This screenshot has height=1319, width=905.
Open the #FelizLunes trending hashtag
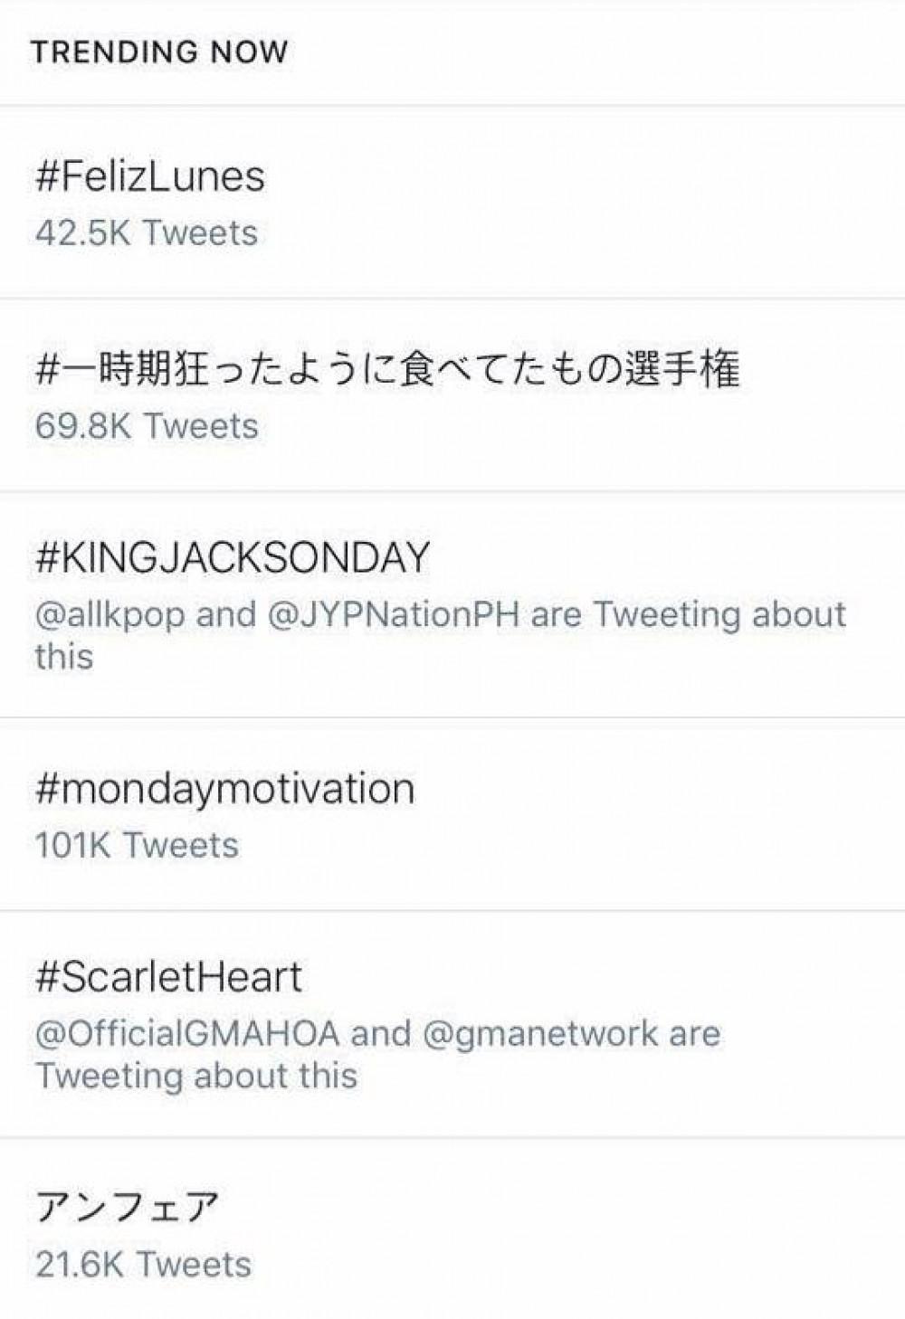(150, 176)
